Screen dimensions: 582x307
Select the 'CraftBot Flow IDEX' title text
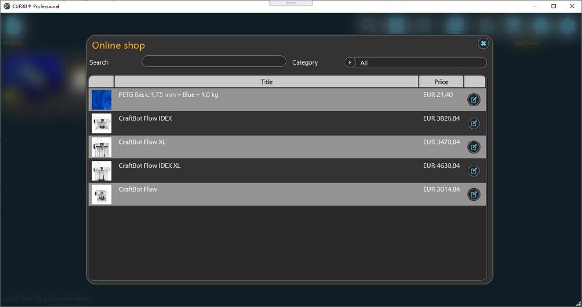click(x=145, y=118)
